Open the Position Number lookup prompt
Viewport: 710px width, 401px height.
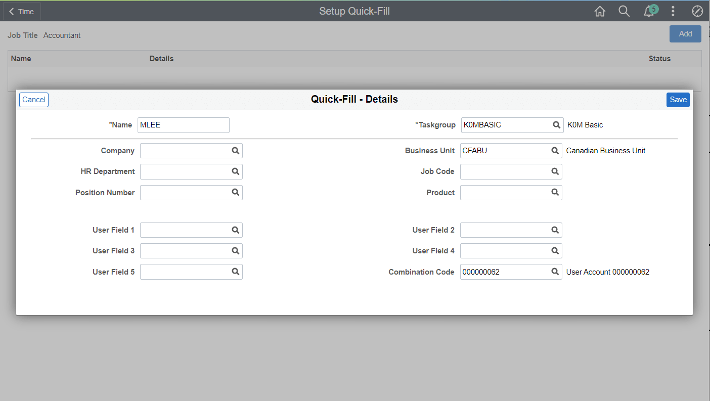point(235,192)
